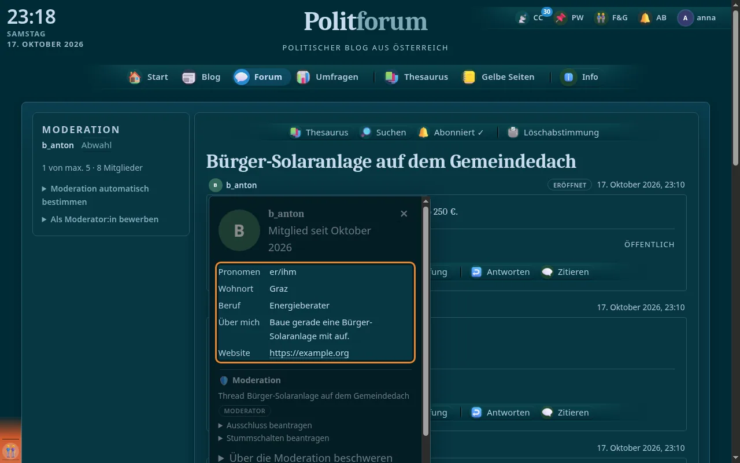This screenshot has height=463, width=740.
Task: Click the shield icon beside the Moderation heading
Action: click(x=224, y=380)
